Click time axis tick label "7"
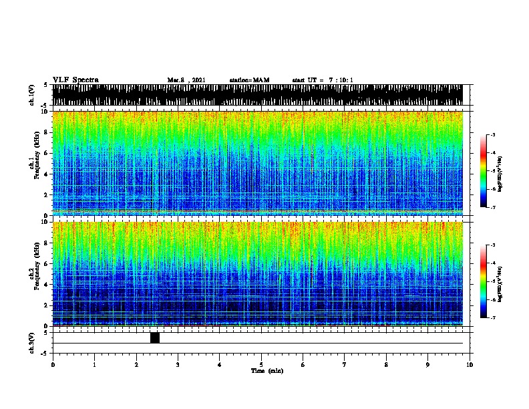 [345, 365]
